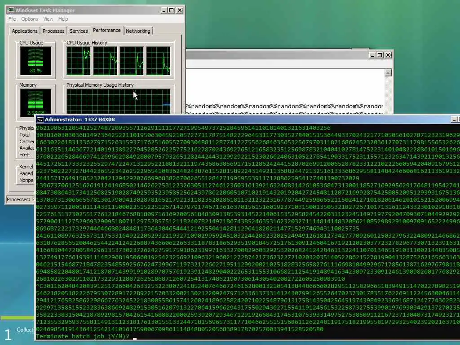Close the background notepad window

[388, 55]
